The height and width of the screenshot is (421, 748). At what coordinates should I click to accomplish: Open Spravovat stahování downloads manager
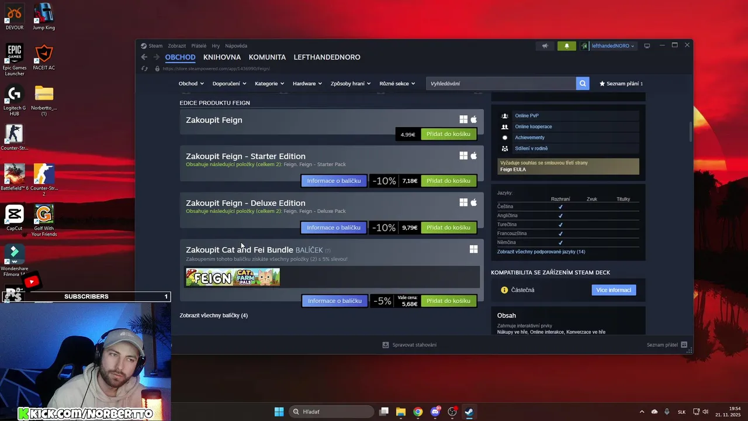coord(409,345)
